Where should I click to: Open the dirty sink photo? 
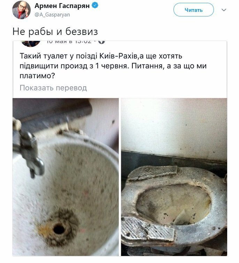pos(65,177)
